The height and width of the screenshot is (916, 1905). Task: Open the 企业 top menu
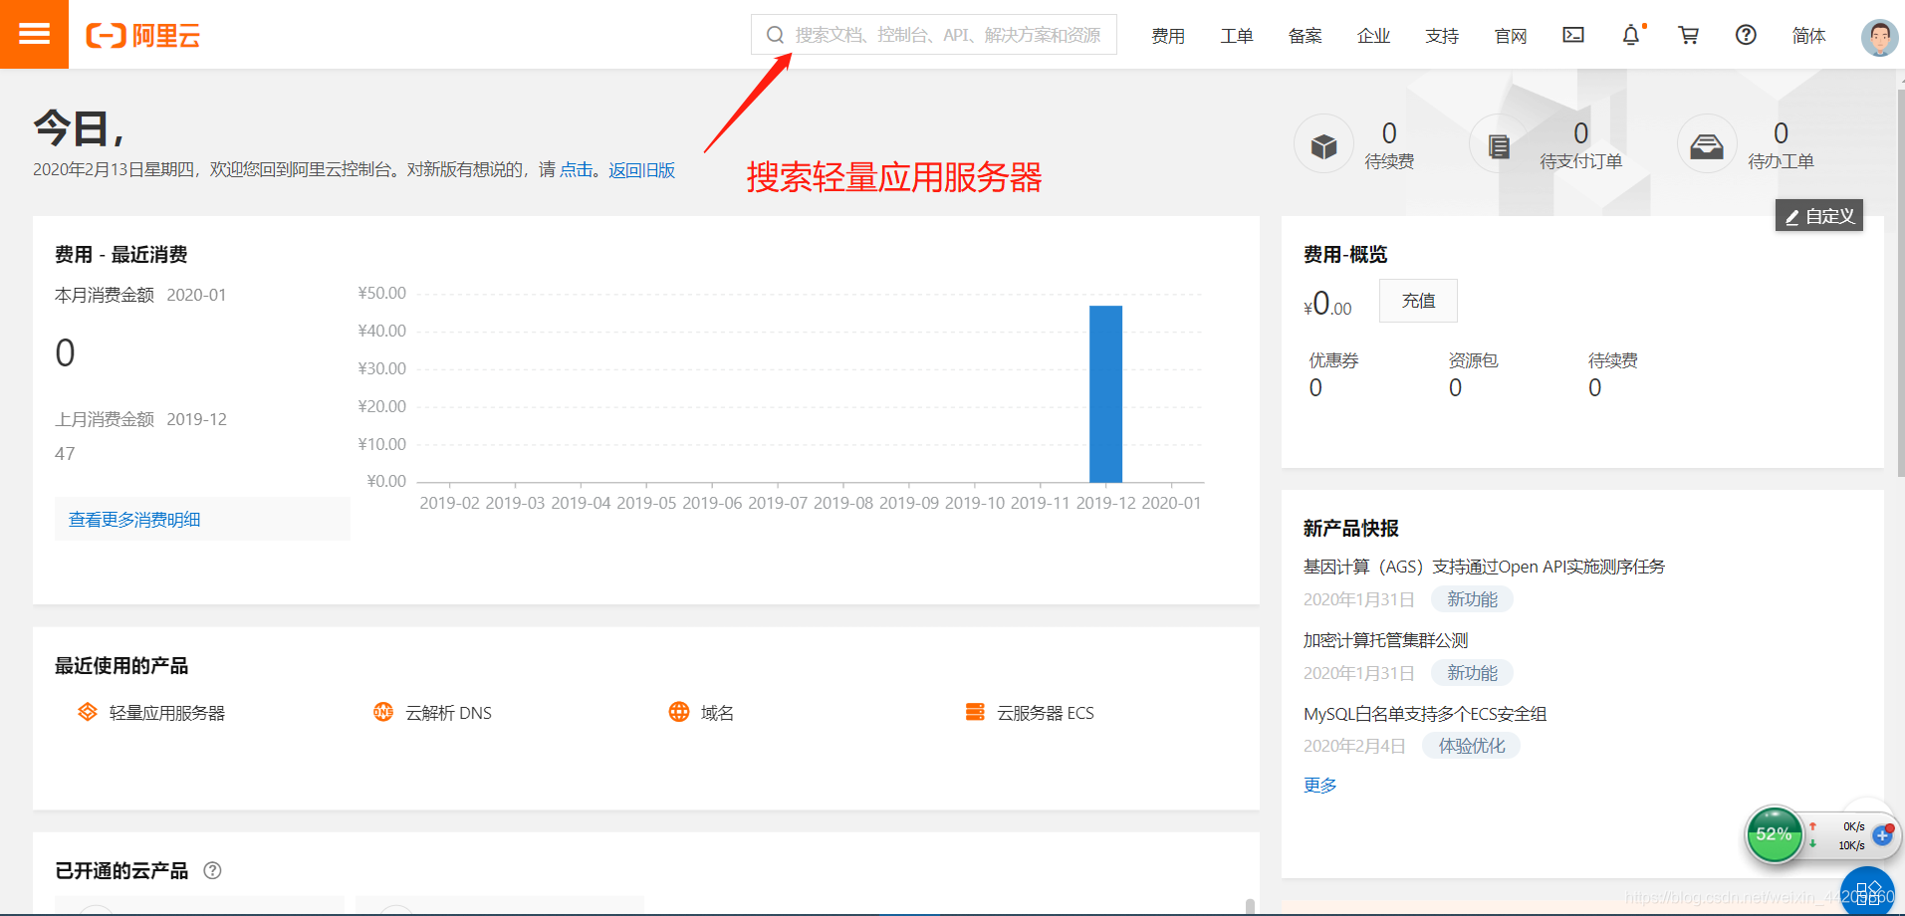coord(1373,36)
